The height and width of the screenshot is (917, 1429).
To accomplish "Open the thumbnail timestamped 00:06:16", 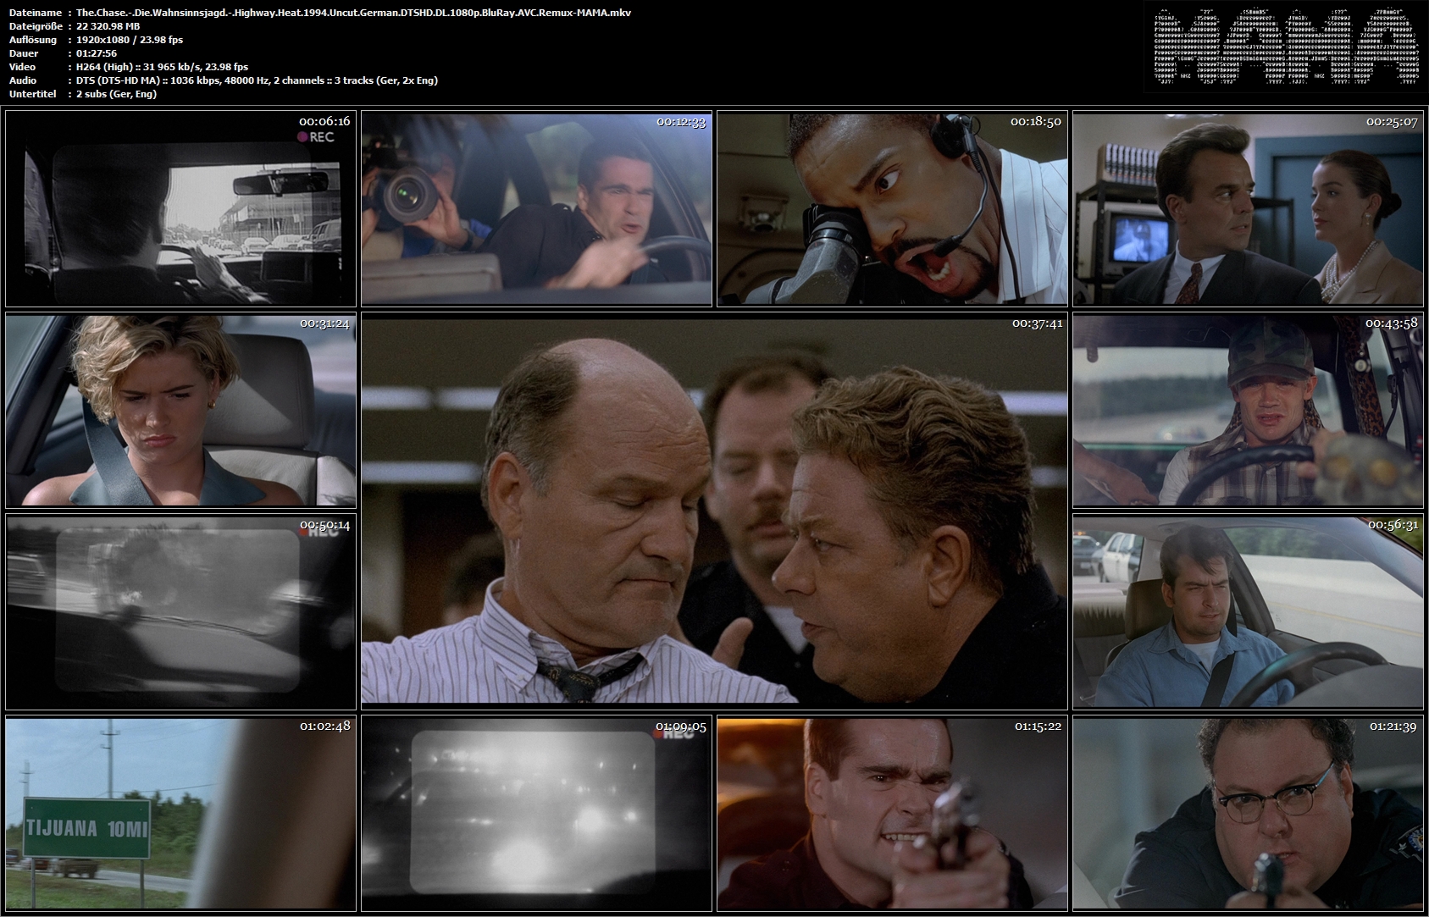I will coord(180,208).
